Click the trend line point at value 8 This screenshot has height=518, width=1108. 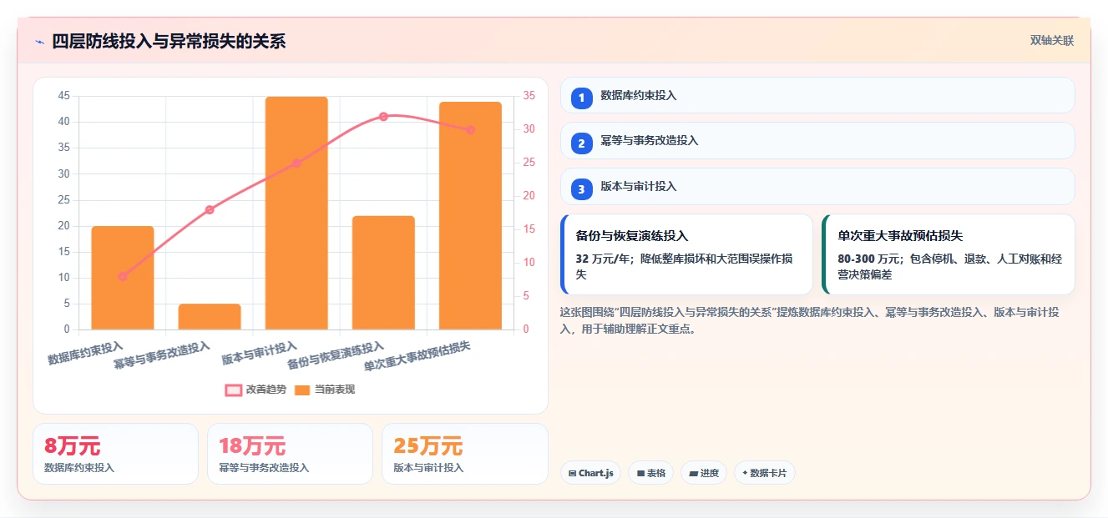click(123, 276)
